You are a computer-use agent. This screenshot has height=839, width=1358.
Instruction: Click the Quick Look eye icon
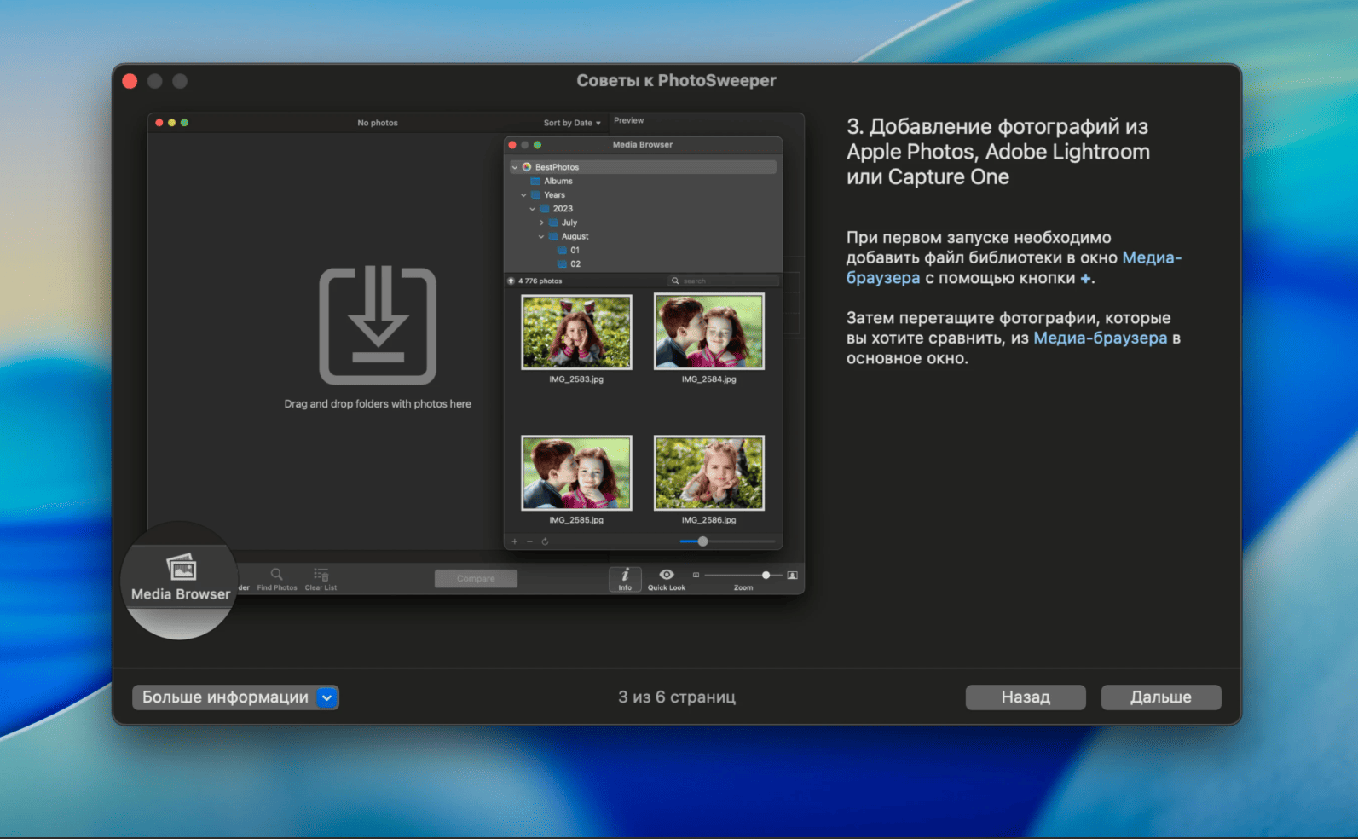click(x=667, y=575)
